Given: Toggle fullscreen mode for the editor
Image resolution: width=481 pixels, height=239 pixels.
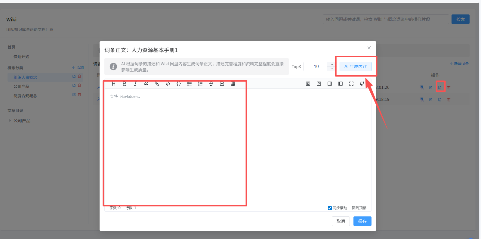Looking at the screenshot, I should click(351, 84).
